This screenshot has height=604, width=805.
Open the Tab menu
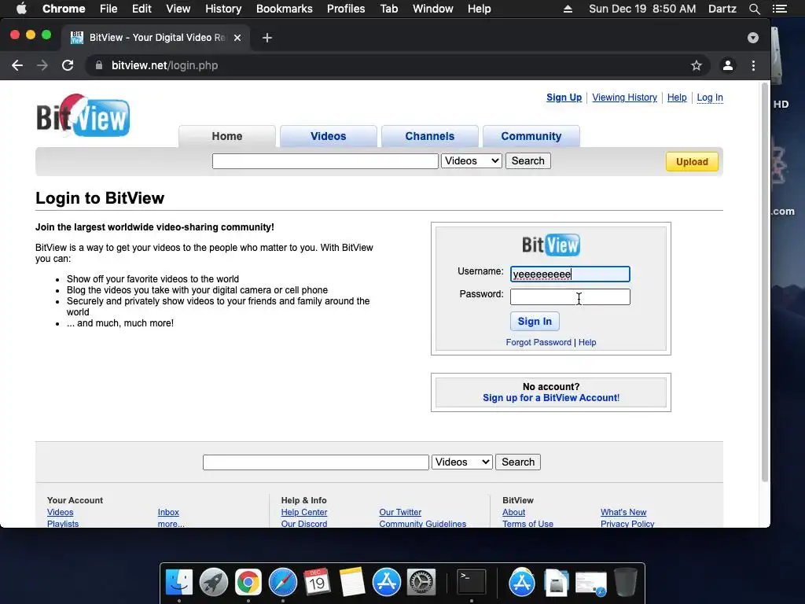[x=388, y=9]
